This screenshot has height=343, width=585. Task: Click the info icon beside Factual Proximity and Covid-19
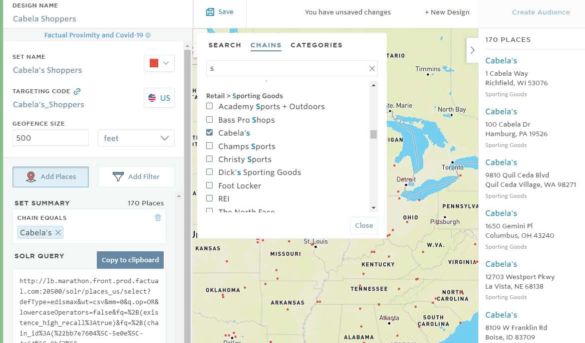(148, 35)
